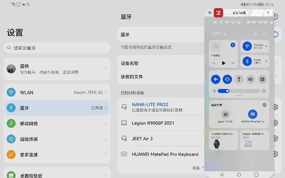Open the Legion R9000P 2021 paired device
285x178 pixels.
point(162,123)
